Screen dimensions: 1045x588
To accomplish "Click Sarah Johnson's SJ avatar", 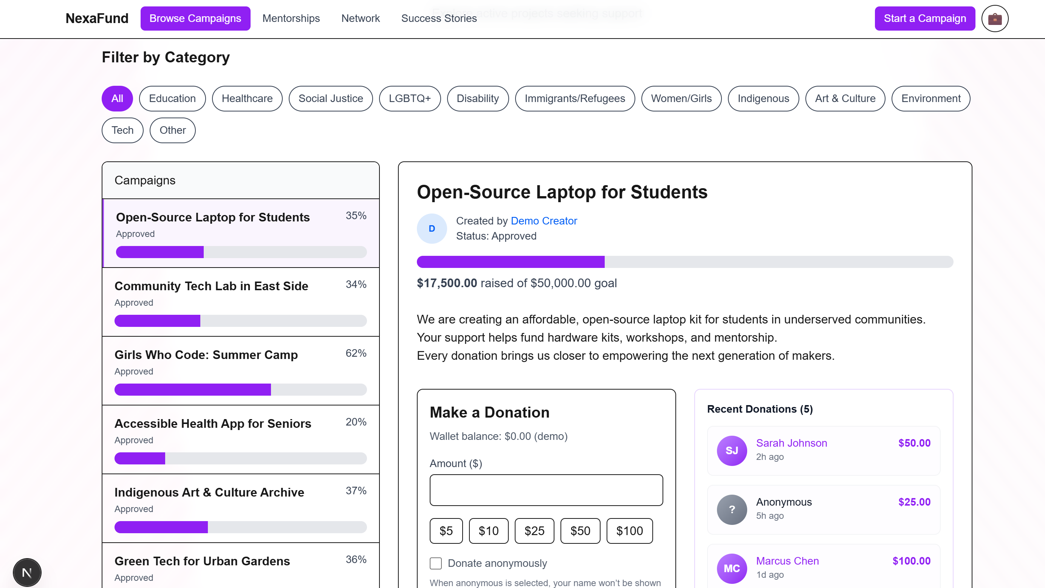I will pyautogui.click(x=731, y=450).
